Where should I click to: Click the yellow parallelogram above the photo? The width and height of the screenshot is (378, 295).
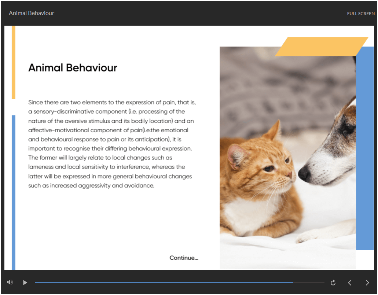click(321, 47)
